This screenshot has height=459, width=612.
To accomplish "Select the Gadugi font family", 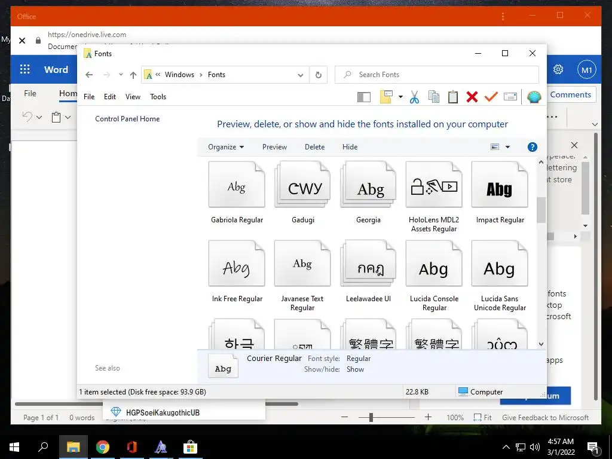I will pos(303,193).
